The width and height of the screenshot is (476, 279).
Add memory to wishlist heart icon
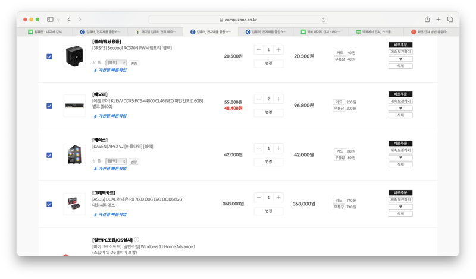click(400, 108)
